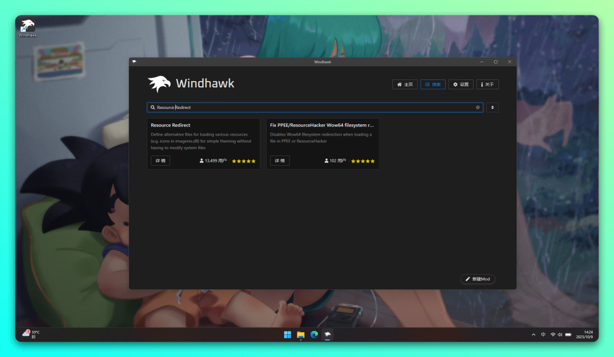
Task: Open the 设置 settings tab
Action: 460,84
